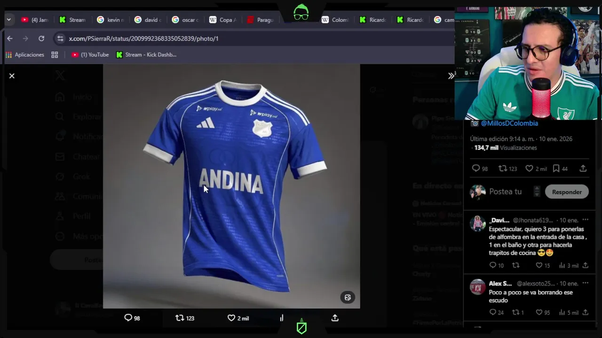Screen dimensions: 602x338
Task: Open the Última edición 9:14 a. m. timestamp
Action: pyautogui.click(x=521, y=139)
